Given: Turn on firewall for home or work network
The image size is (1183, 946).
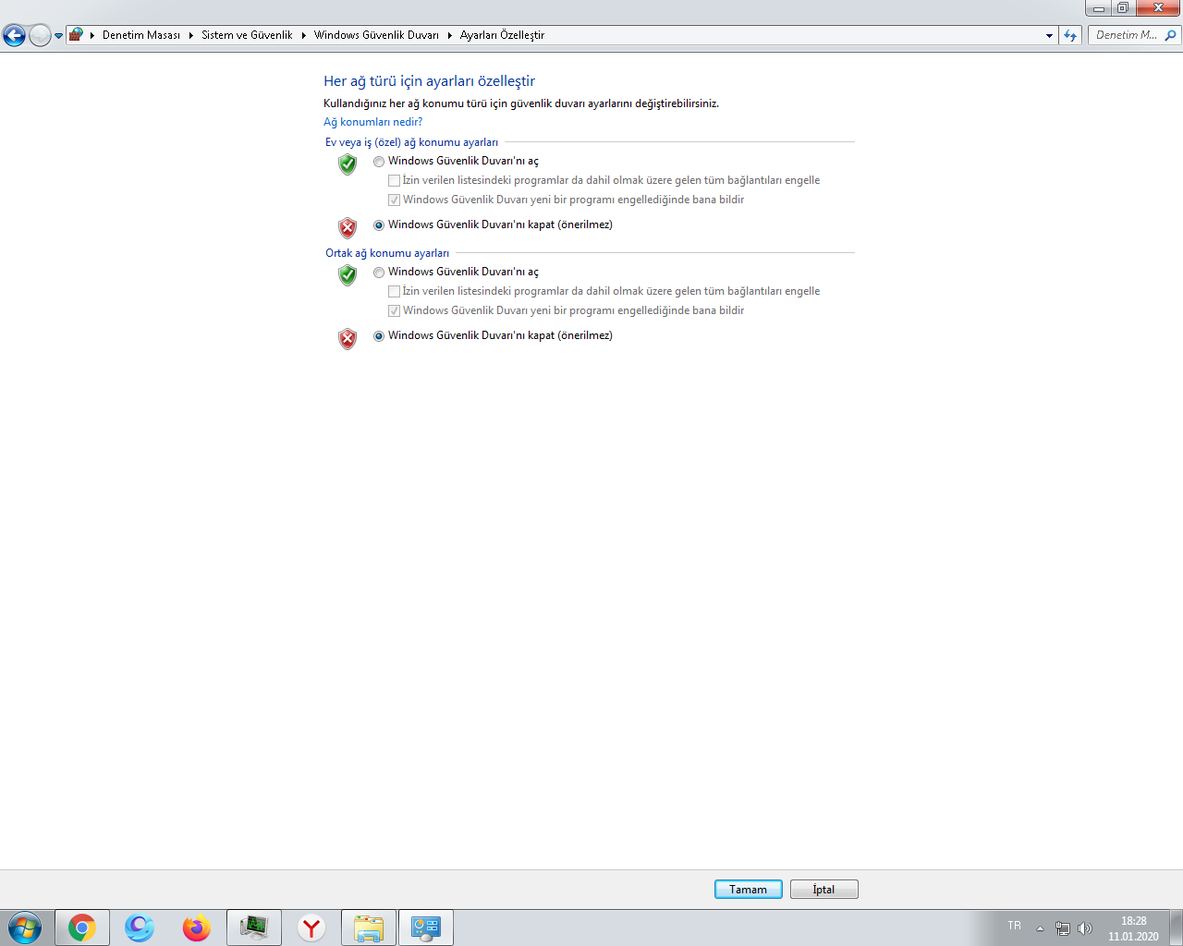Looking at the screenshot, I should (379, 162).
